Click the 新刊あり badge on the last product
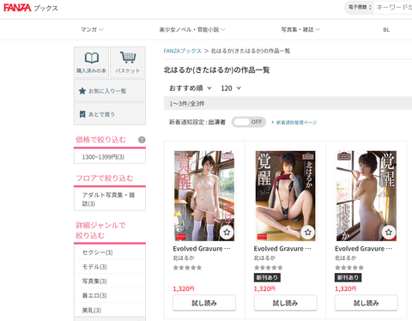Viewport: 412px width, 321px height. pyautogui.click(x=348, y=277)
